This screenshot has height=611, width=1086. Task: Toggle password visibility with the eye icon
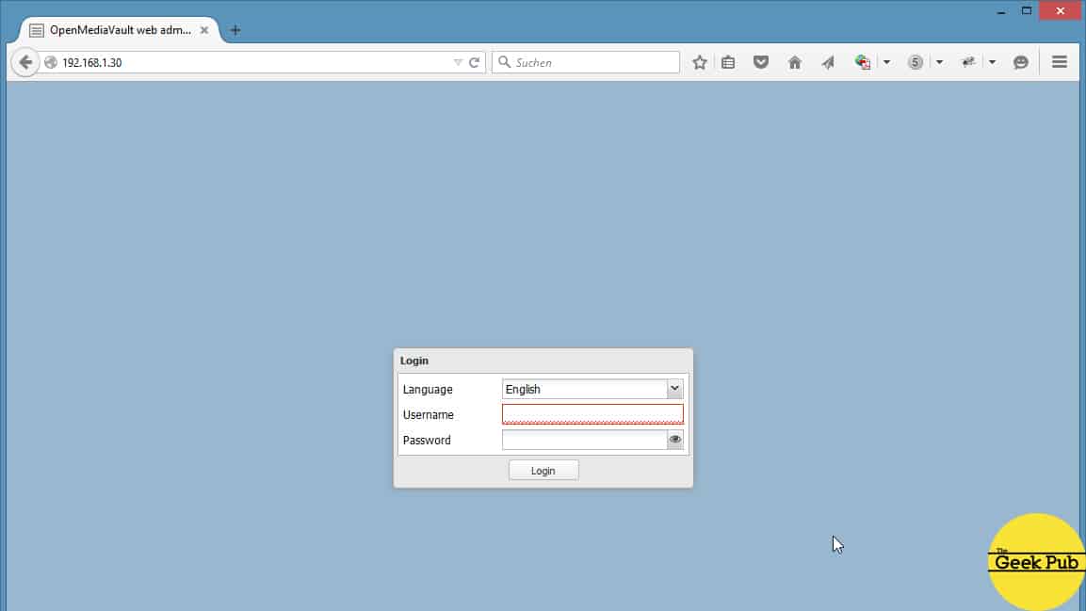[675, 440]
